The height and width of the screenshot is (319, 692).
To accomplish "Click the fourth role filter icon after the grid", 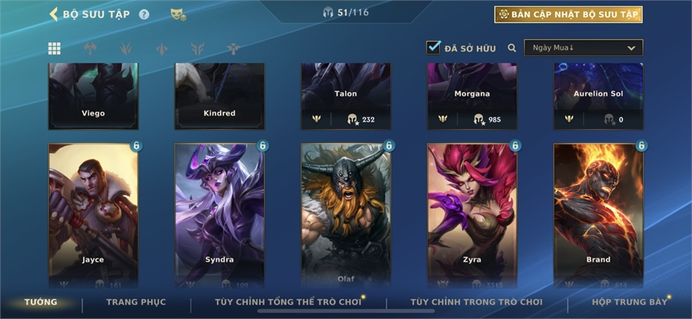I will coord(198,48).
